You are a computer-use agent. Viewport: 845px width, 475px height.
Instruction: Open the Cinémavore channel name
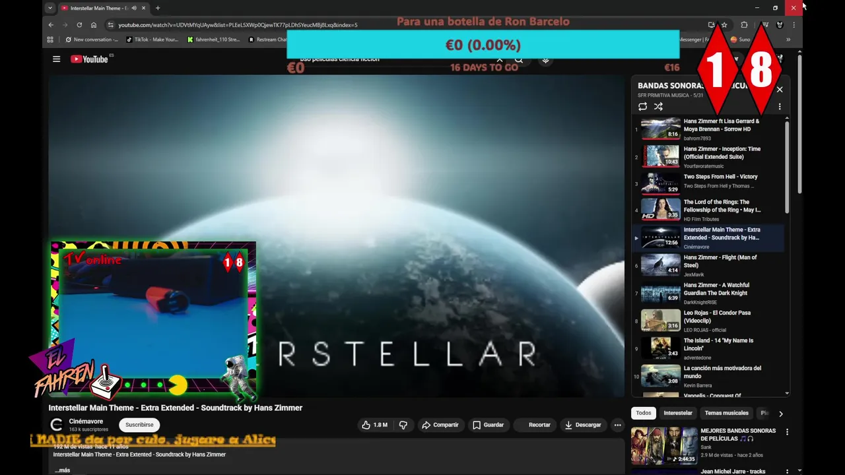pos(86,422)
